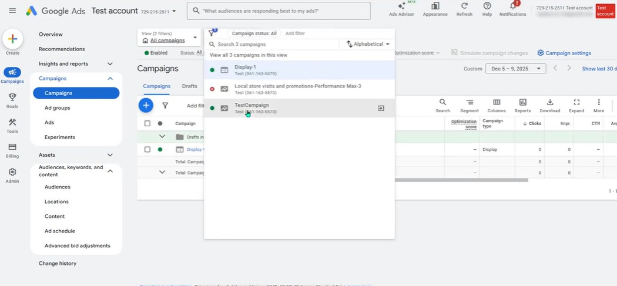Viewport: 617px width, 286px height.
Task: Switch to Campaigns tab
Action: (157, 86)
